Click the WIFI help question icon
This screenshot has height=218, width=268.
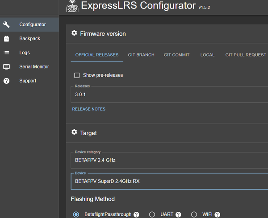click(218, 214)
